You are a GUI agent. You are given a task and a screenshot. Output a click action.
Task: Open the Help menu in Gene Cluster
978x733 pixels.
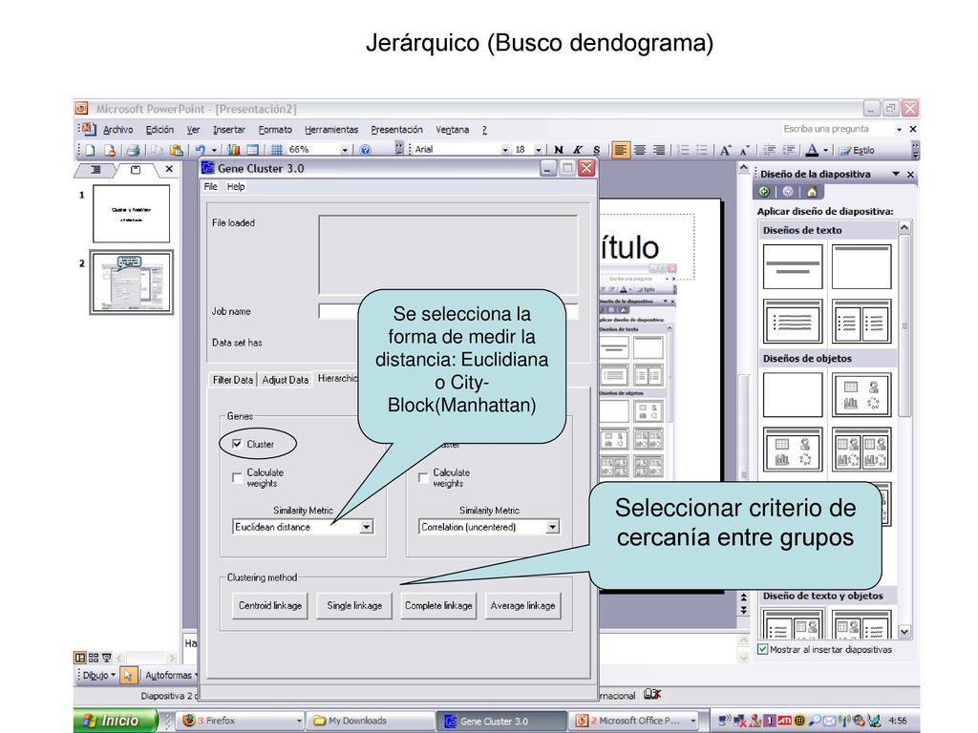pos(236,186)
